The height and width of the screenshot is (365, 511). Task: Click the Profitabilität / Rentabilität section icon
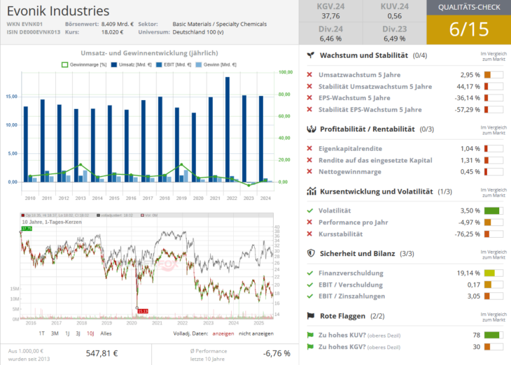pos(311,129)
